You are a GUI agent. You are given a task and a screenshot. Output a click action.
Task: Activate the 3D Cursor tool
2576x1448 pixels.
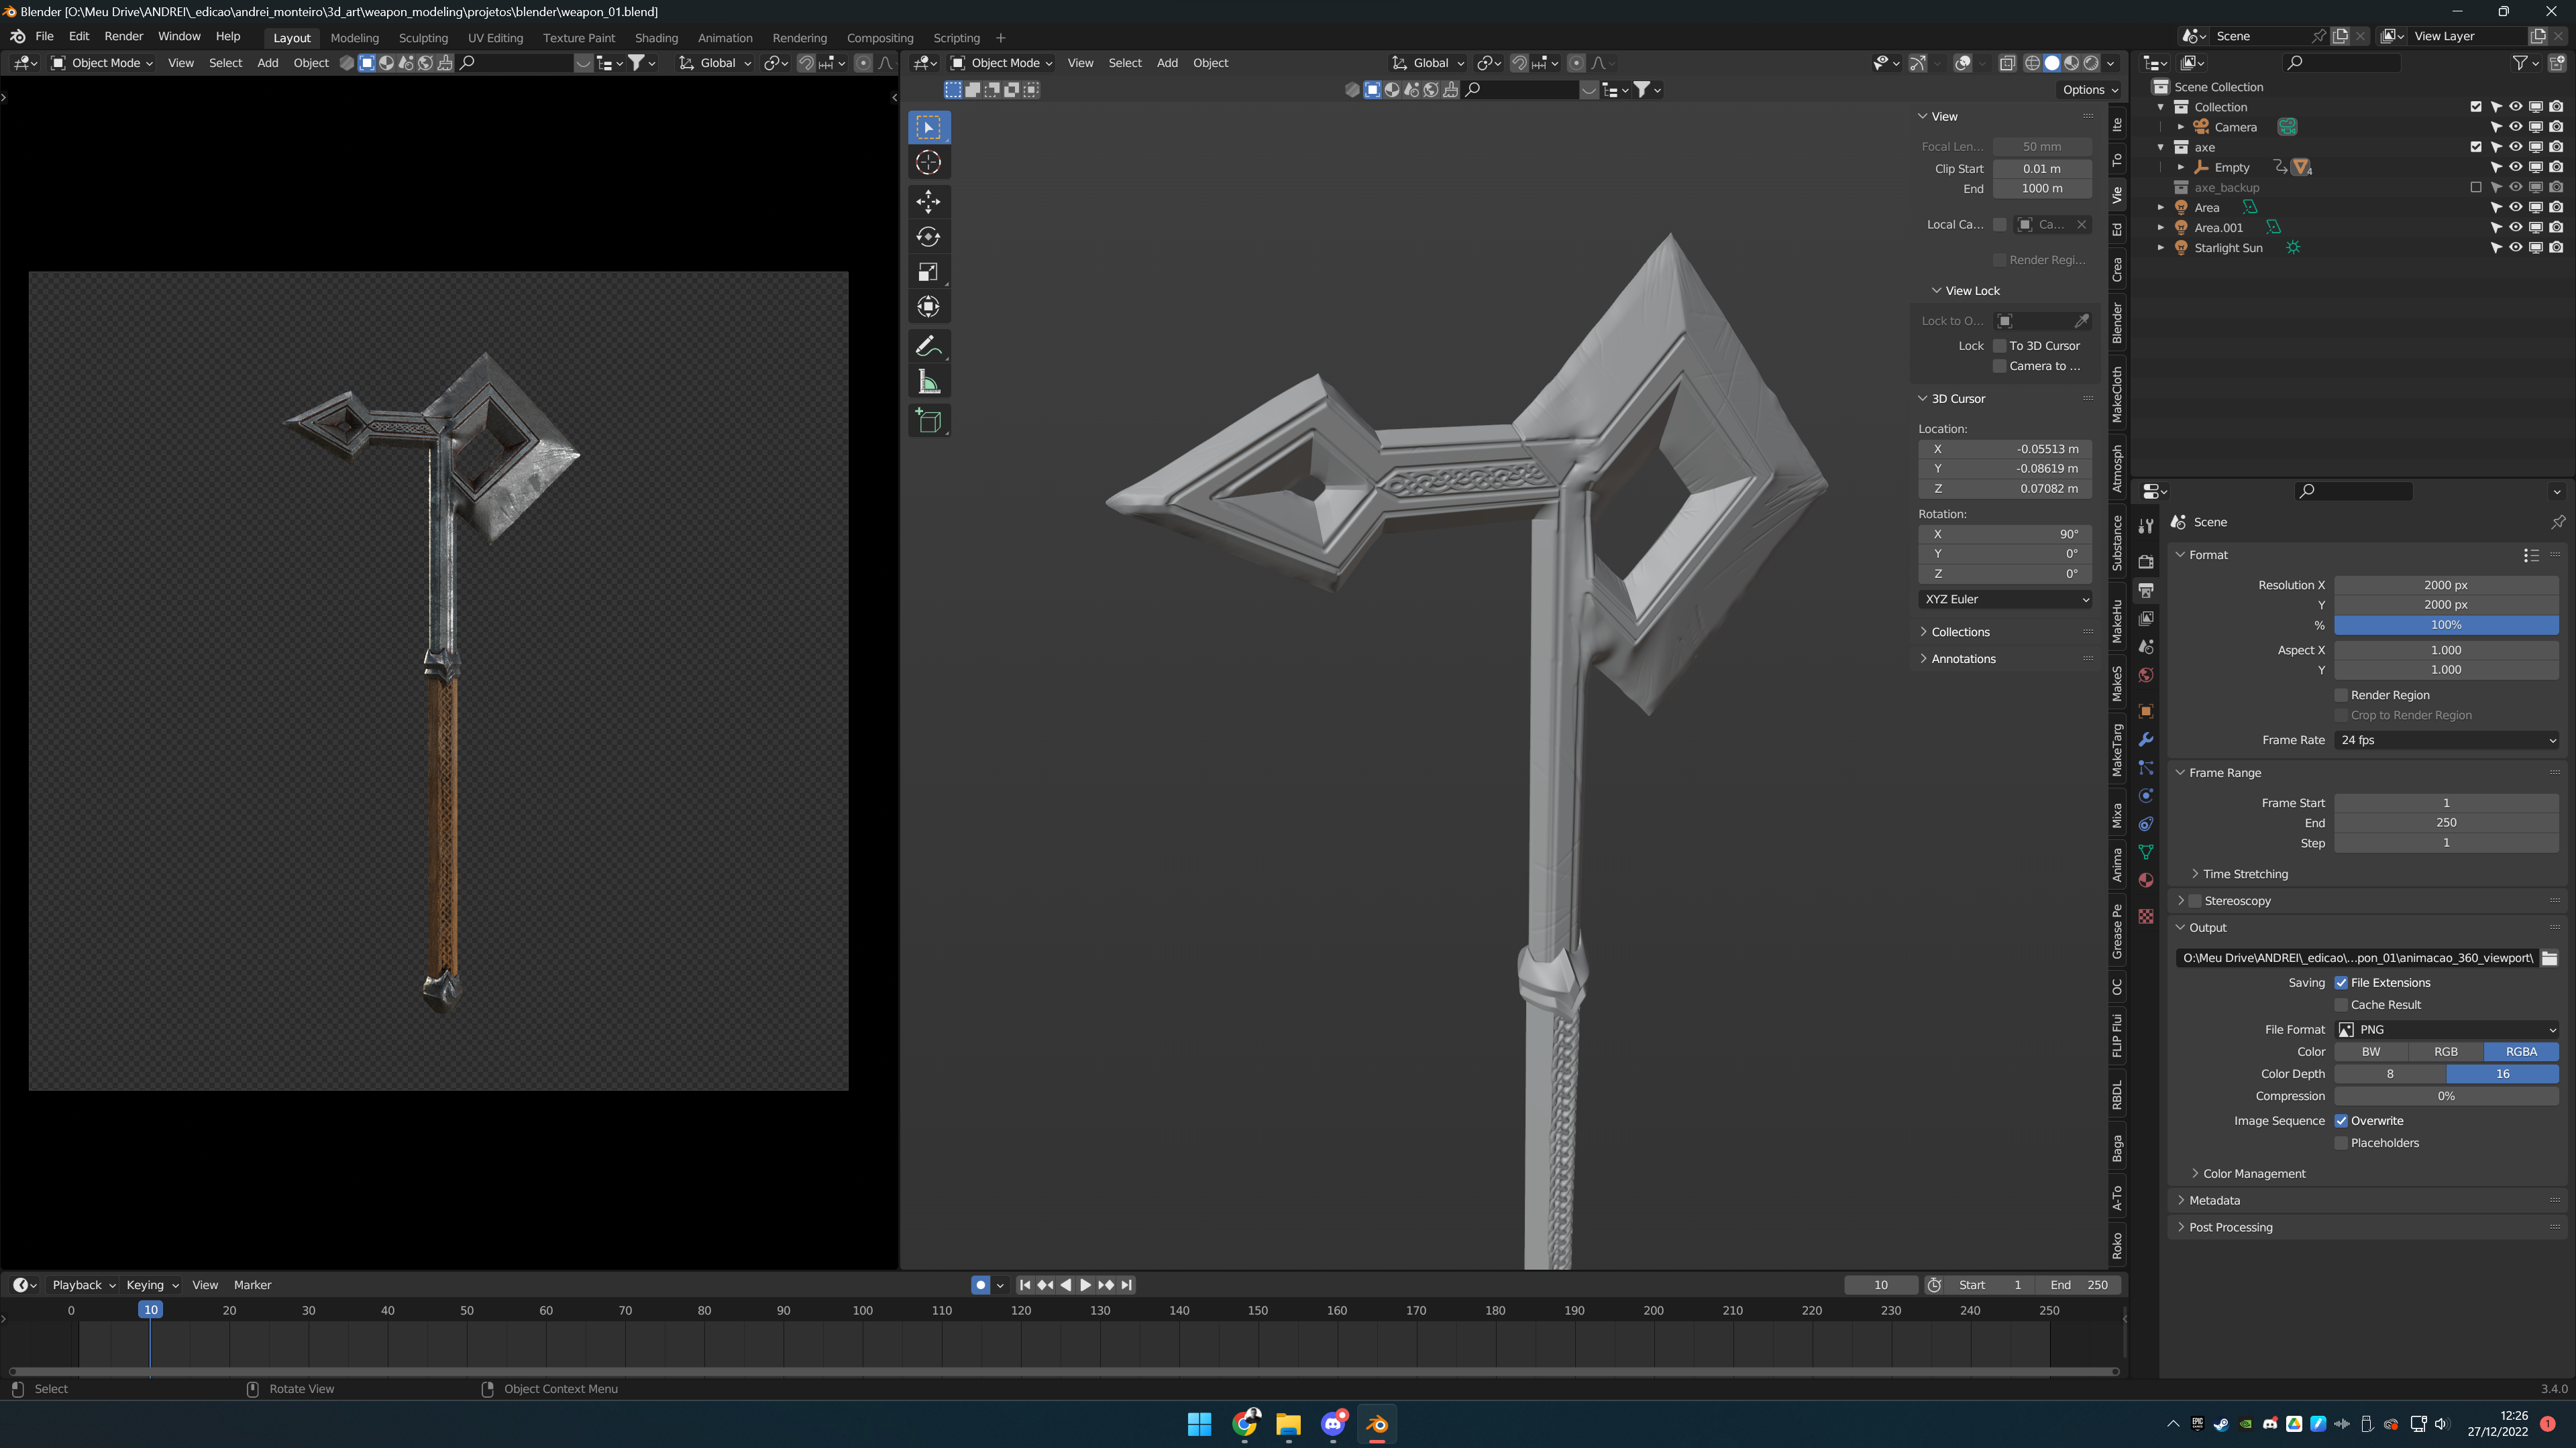click(x=928, y=162)
